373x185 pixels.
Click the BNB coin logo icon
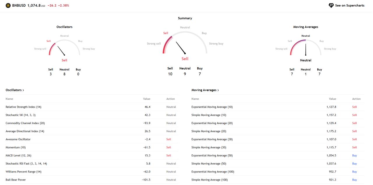tap(8, 6)
